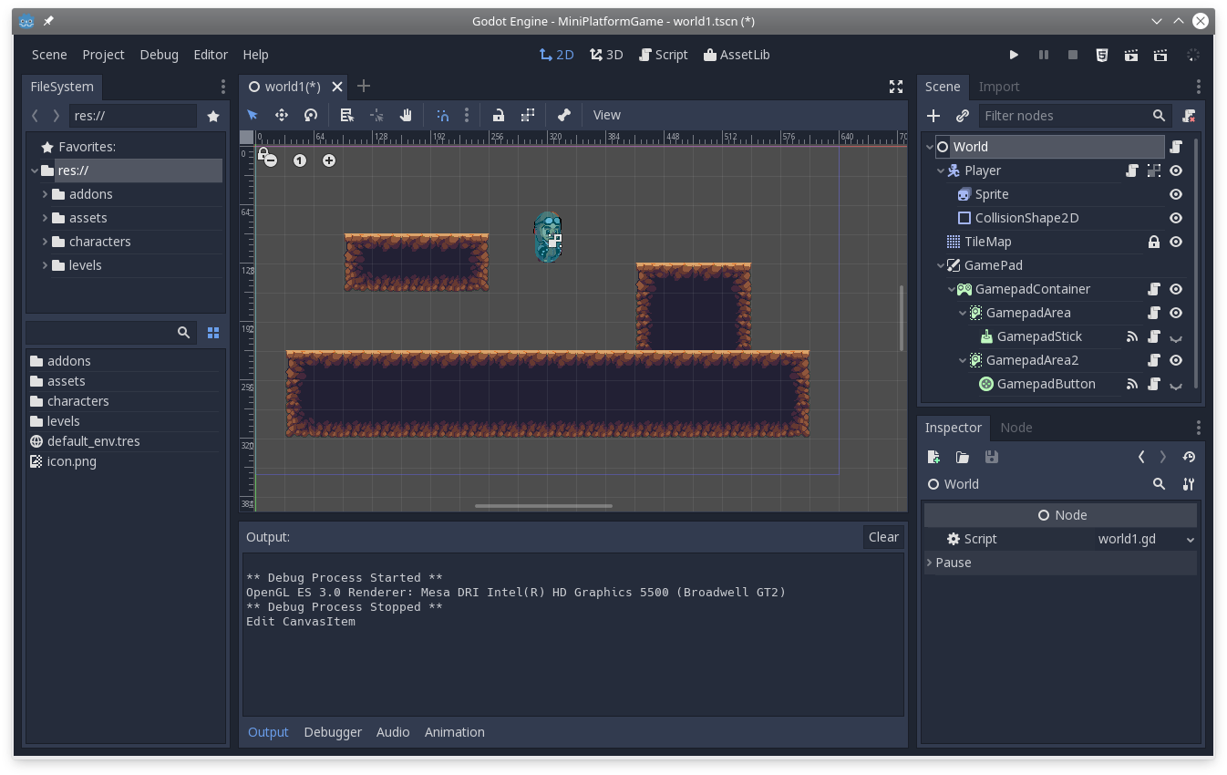Screen dimensions: 1227x775
Task: Select the Rotate Mode tool
Action: pos(311,115)
